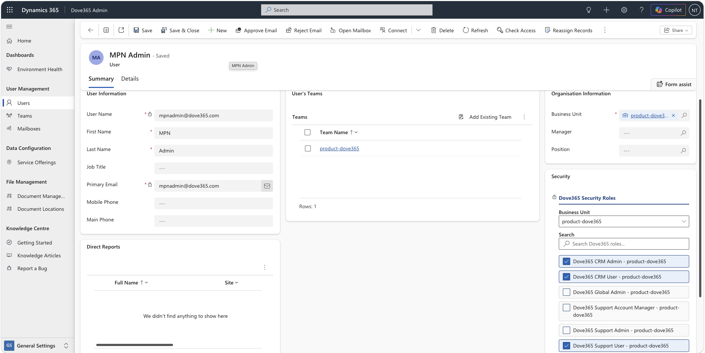
Task: Open the help question mark icon
Action: click(641, 10)
